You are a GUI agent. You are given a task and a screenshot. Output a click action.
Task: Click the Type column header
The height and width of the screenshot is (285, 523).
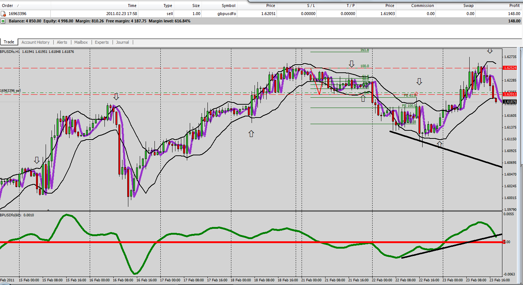pos(168,6)
